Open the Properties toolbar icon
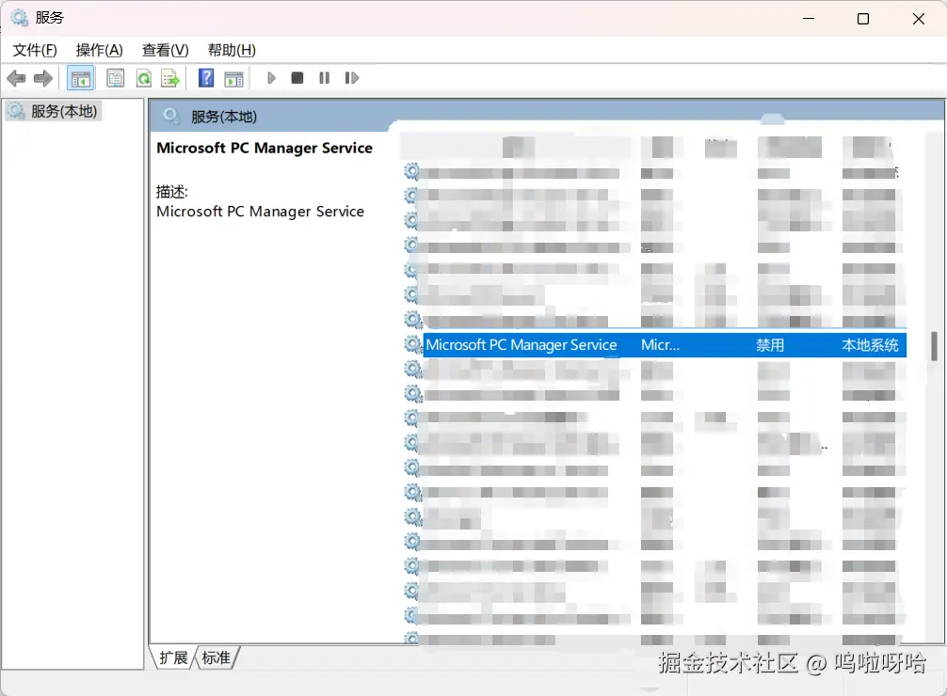Screen dimensions: 947x696 tap(115, 78)
